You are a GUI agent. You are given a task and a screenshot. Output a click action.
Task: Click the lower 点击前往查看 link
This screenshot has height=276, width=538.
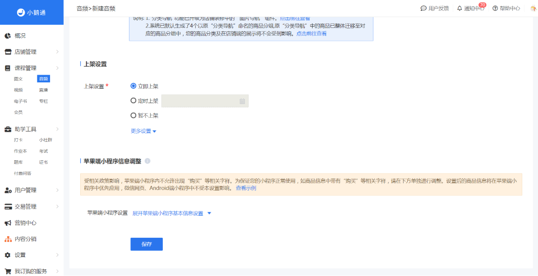point(311,34)
